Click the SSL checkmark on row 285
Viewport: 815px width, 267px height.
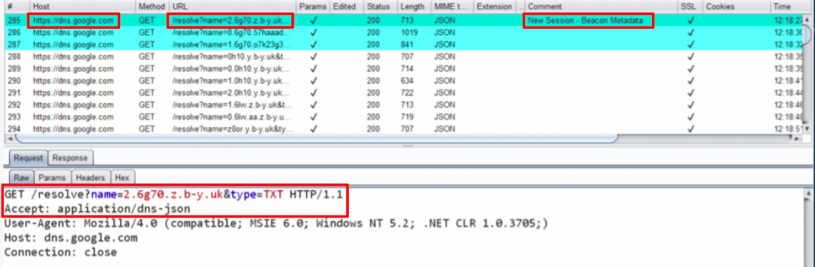click(x=690, y=21)
